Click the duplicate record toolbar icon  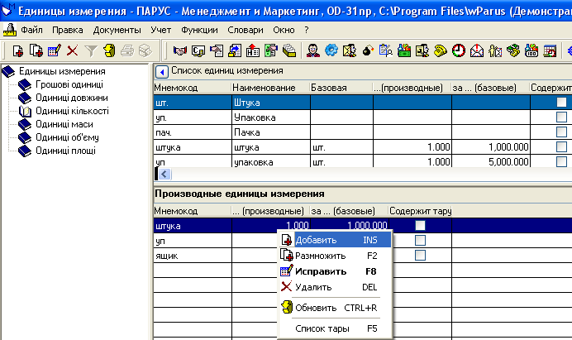[36, 50]
